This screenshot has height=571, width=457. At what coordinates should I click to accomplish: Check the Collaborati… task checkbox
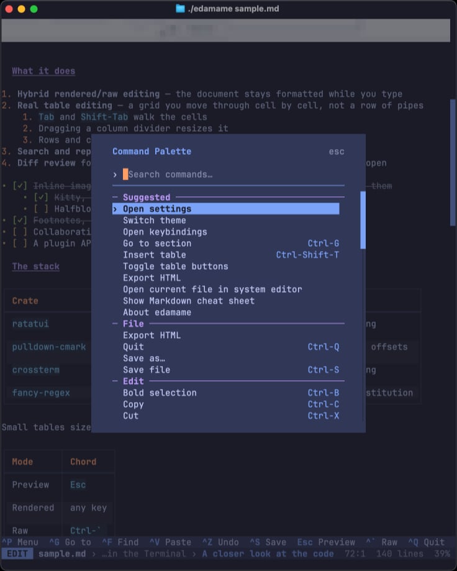tap(20, 232)
